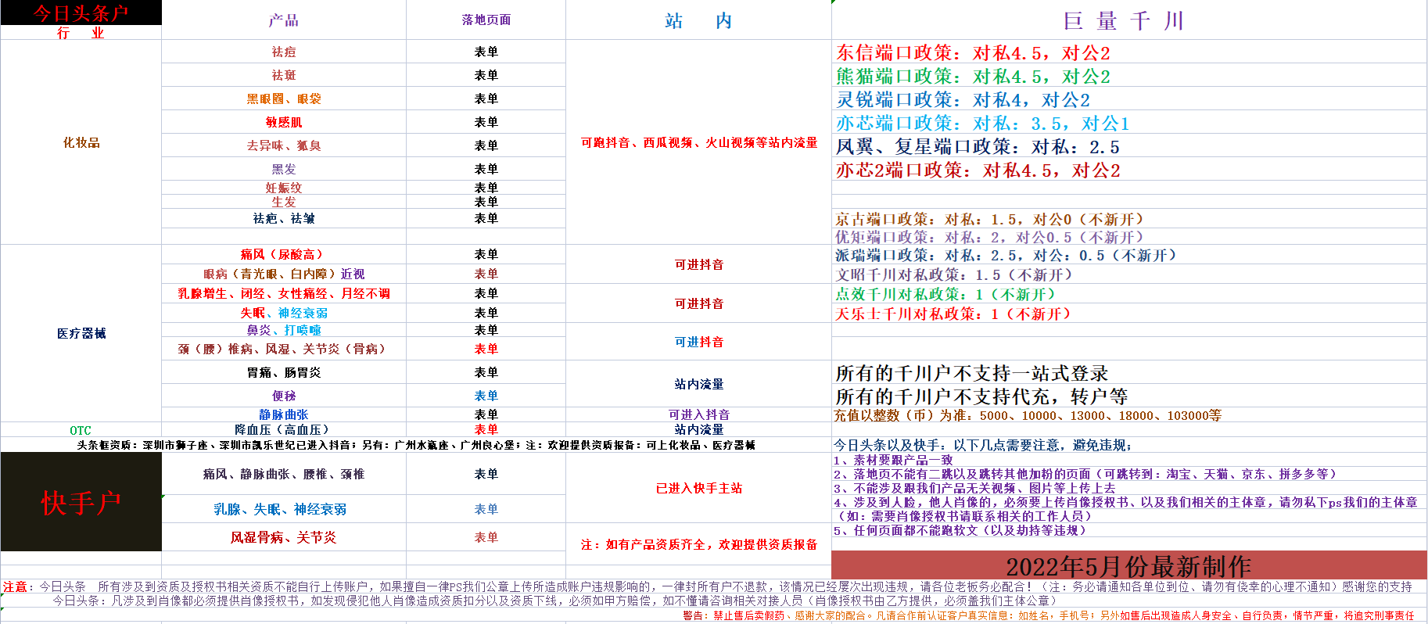Select the 今日头条户 header cell

point(81,13)
